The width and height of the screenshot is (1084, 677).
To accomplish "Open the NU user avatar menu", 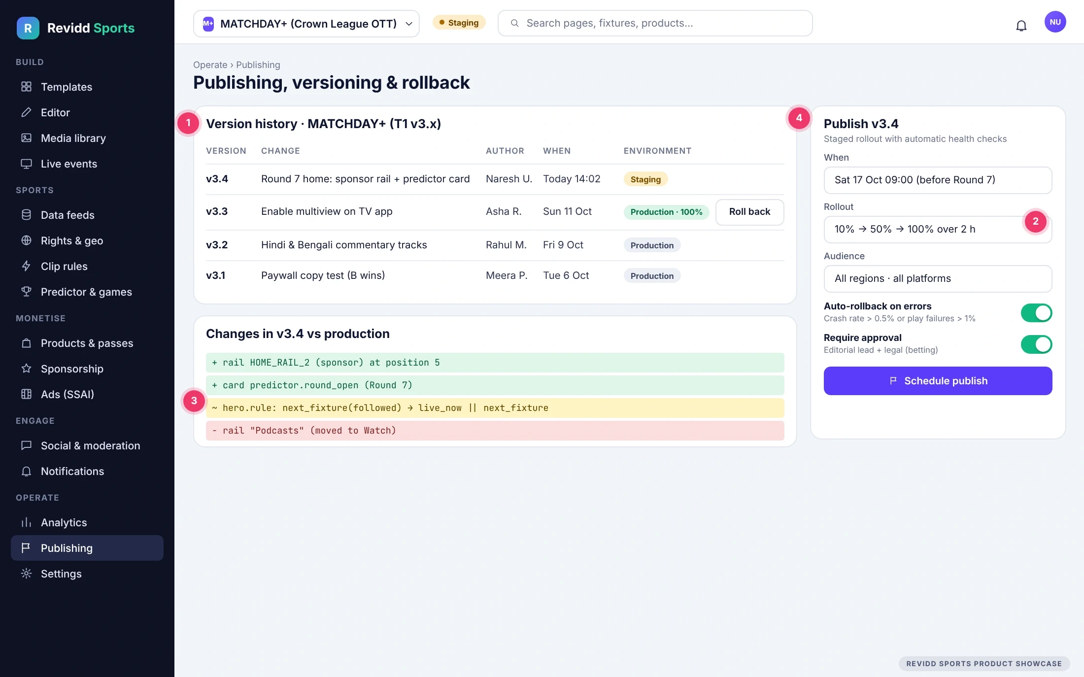I will click(1055, 22).
